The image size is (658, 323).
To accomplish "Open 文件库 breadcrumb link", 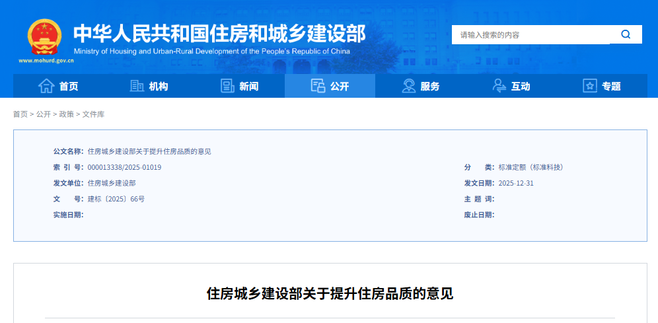I will (93, 114).
